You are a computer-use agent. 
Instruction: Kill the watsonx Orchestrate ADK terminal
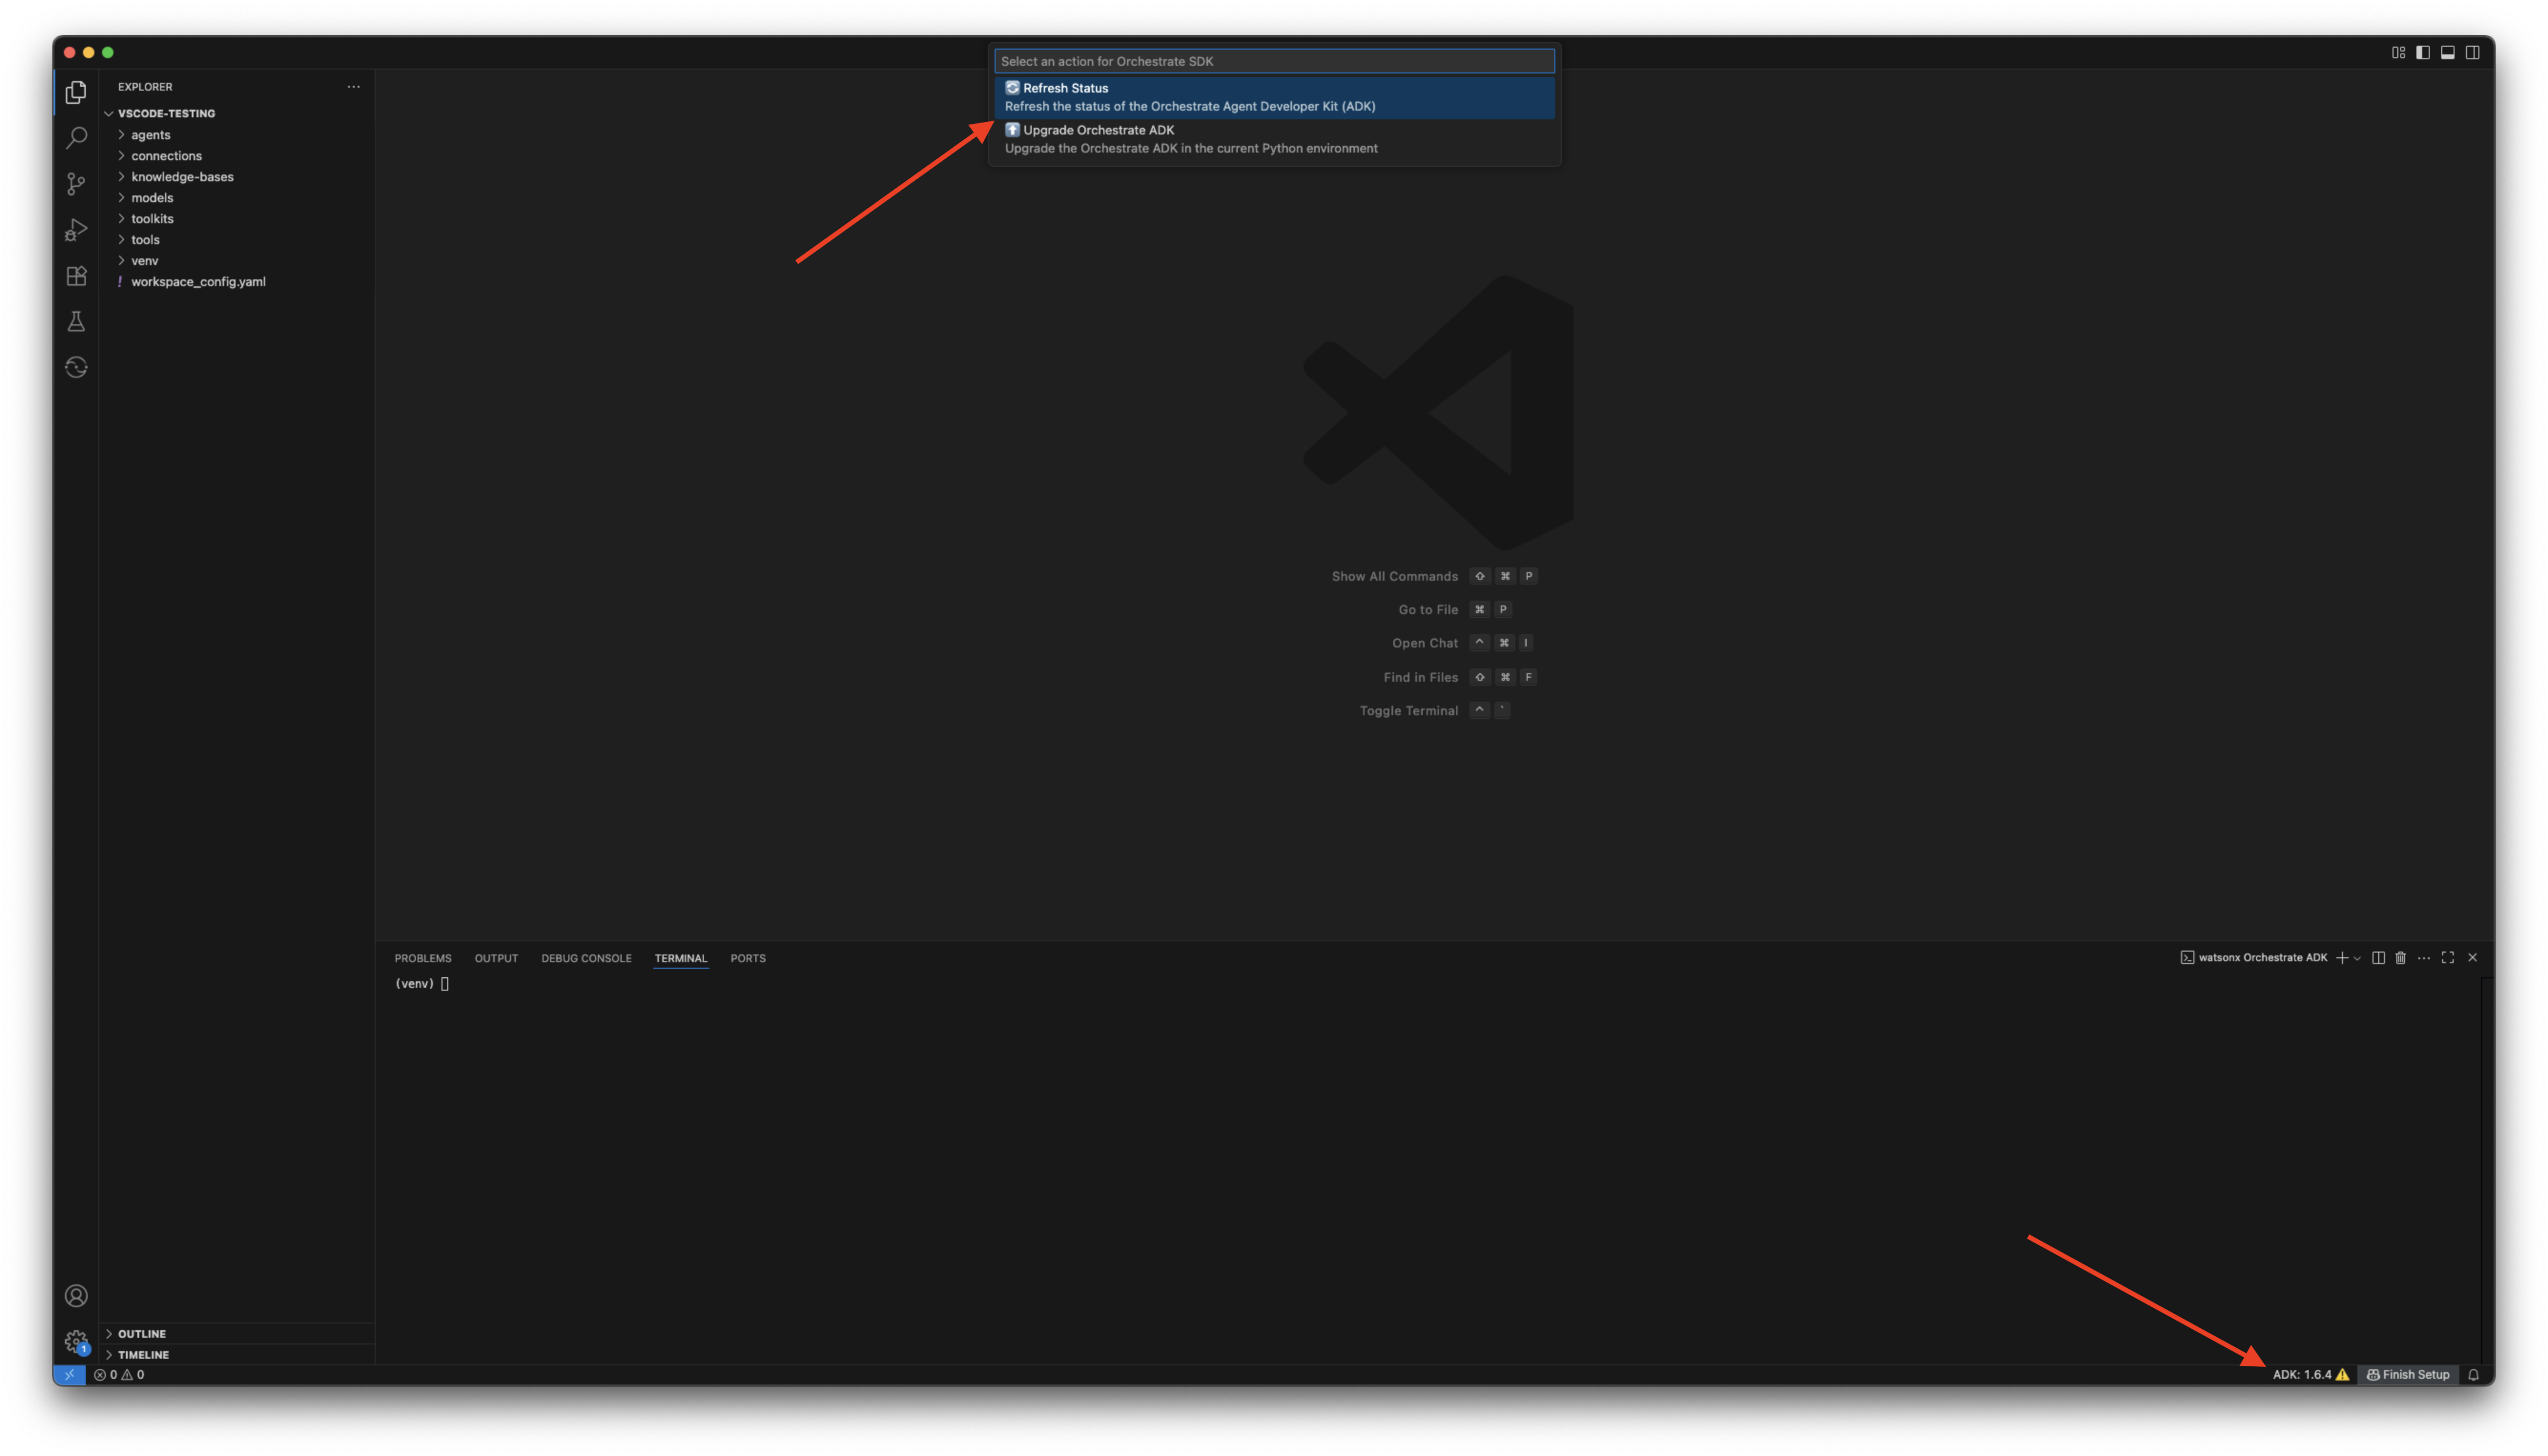2401,957
